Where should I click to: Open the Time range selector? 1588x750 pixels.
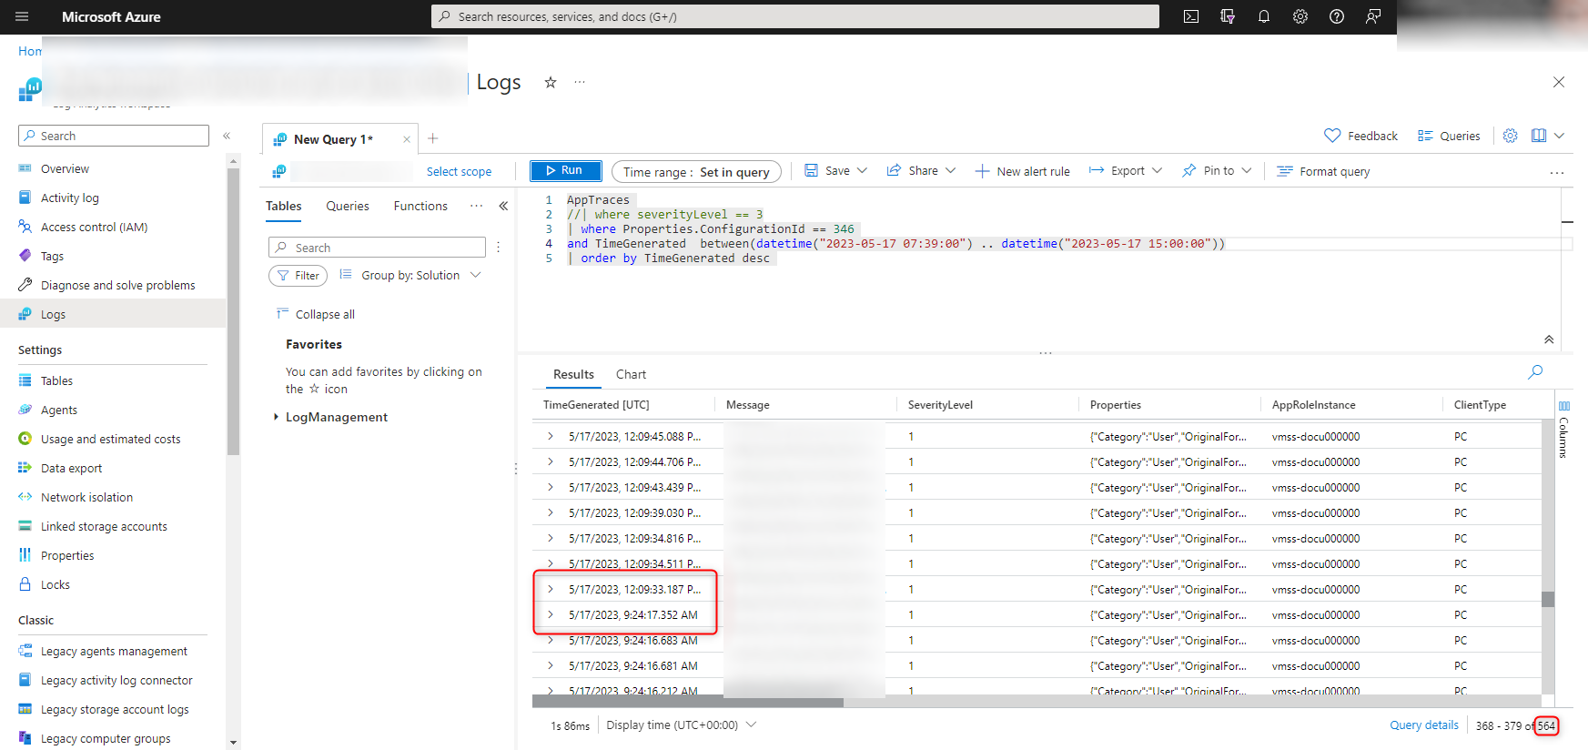point(696,172)
